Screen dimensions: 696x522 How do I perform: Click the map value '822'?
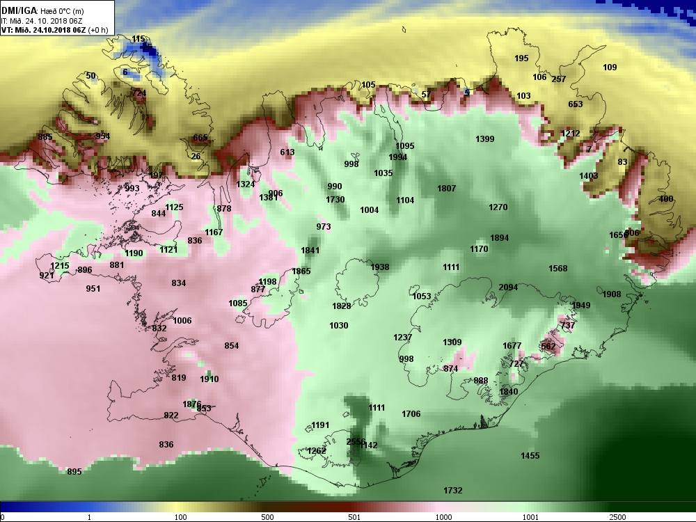171,415
